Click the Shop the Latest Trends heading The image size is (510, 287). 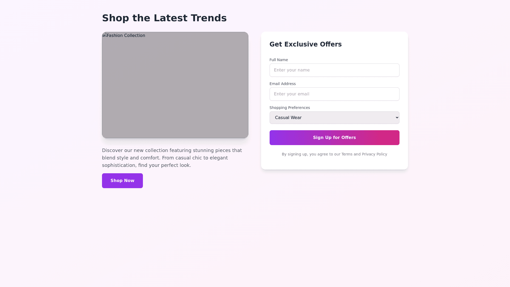(x=164, y=18)
